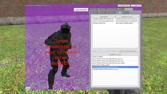Select the arachnit/residentevil7 playermodel row
The width and height of the screenshot is (167, 94).
tap(115, 19)
